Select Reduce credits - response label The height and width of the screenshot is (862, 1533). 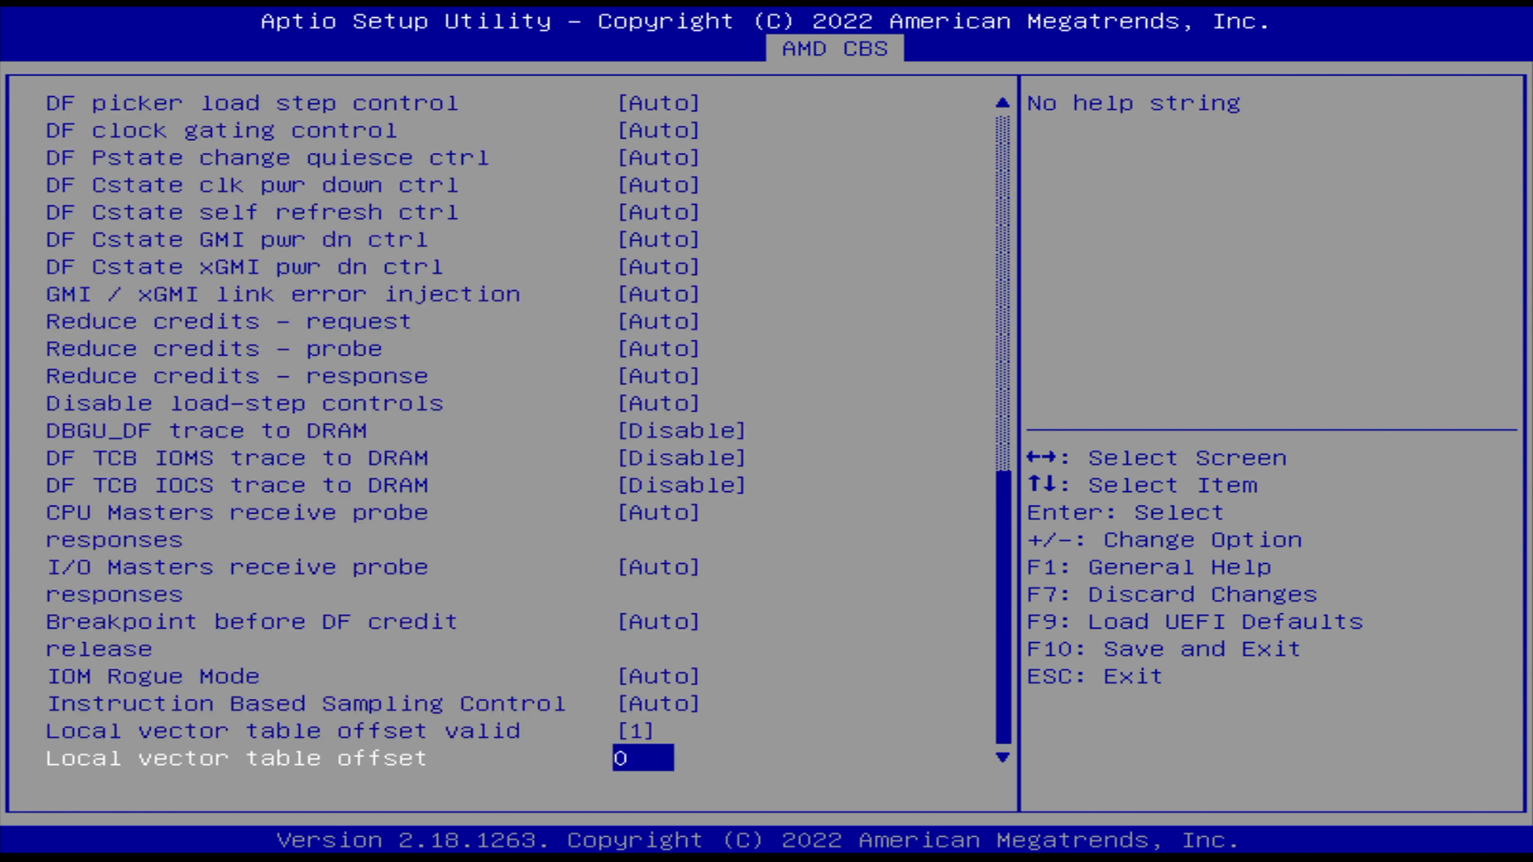237,376
